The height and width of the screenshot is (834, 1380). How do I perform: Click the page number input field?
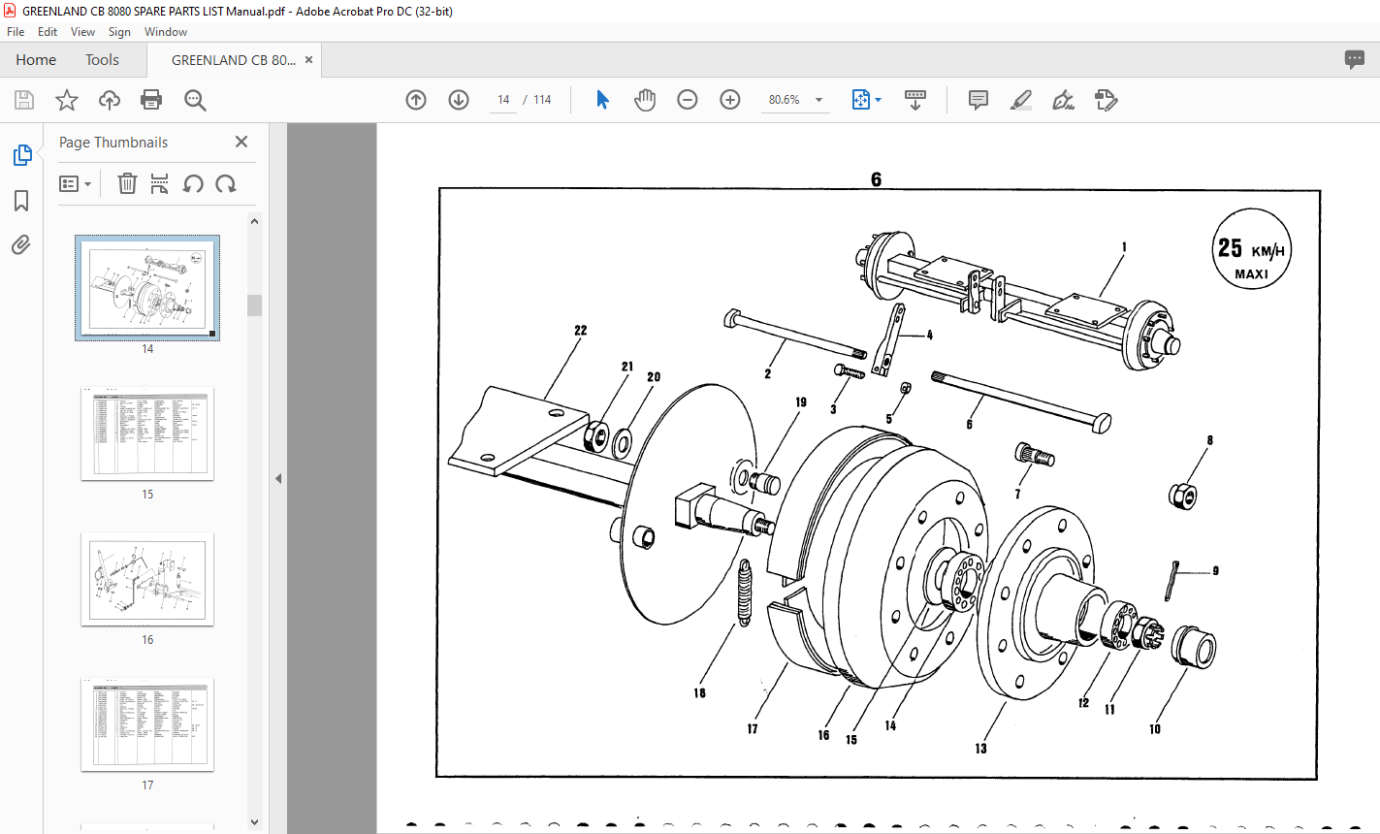(503, 100)
